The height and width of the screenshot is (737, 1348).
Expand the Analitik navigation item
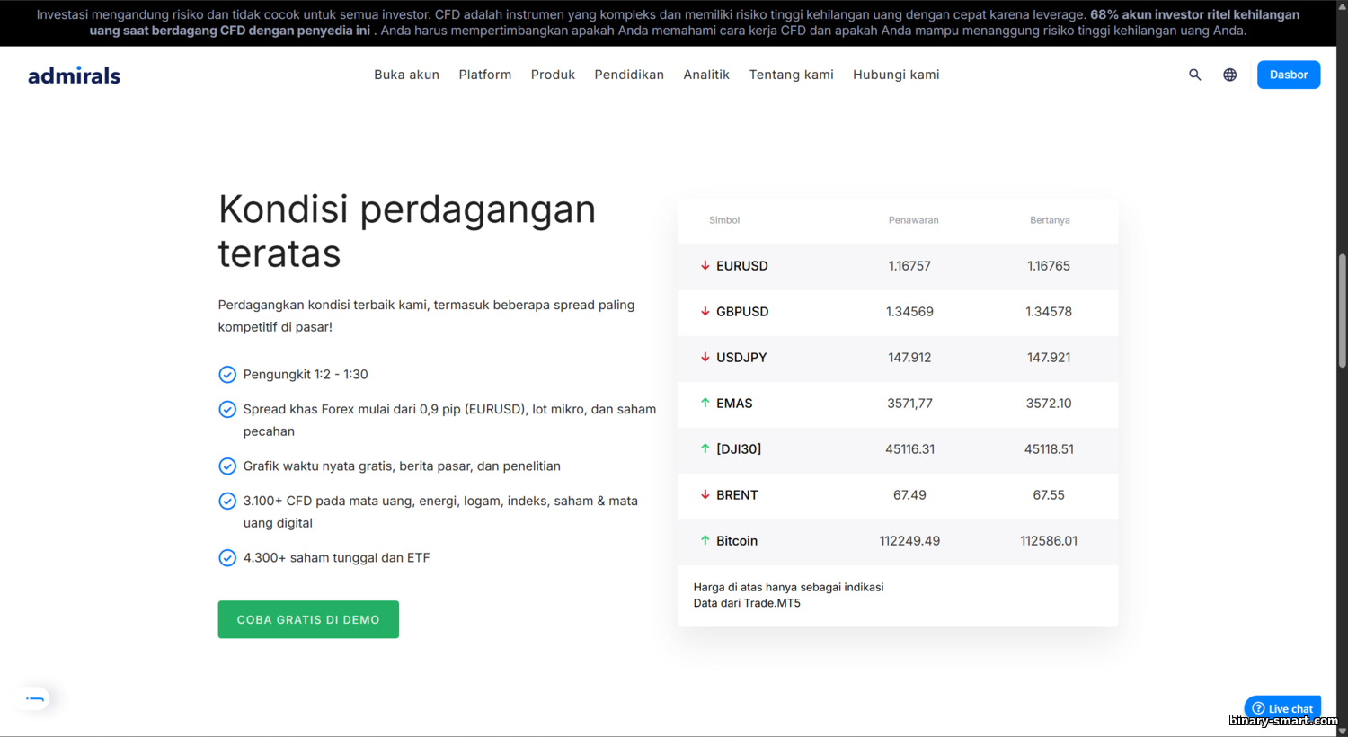[x=705, y=75]
